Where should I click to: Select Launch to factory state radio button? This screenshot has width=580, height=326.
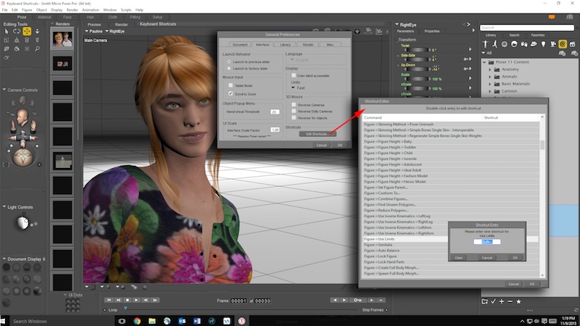pyautogui.click(x=229, y=68)
